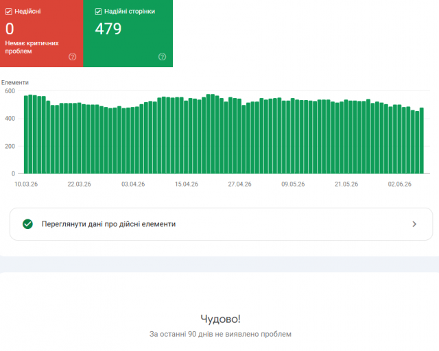Uncheck the Недійсні checkbox
Viewport: 439px width, 351px height.
[x=9, y=12]
